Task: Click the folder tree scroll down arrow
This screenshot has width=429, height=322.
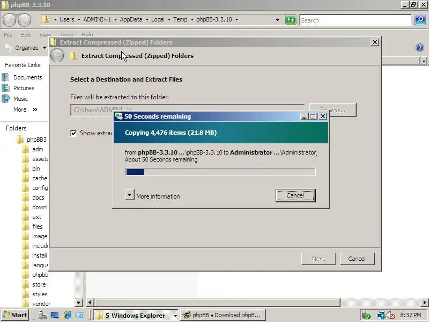Action: 79,303
